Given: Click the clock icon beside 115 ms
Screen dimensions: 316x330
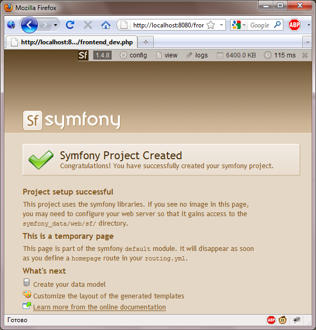Looking at the screenshot, I should [x=268, y=55].
